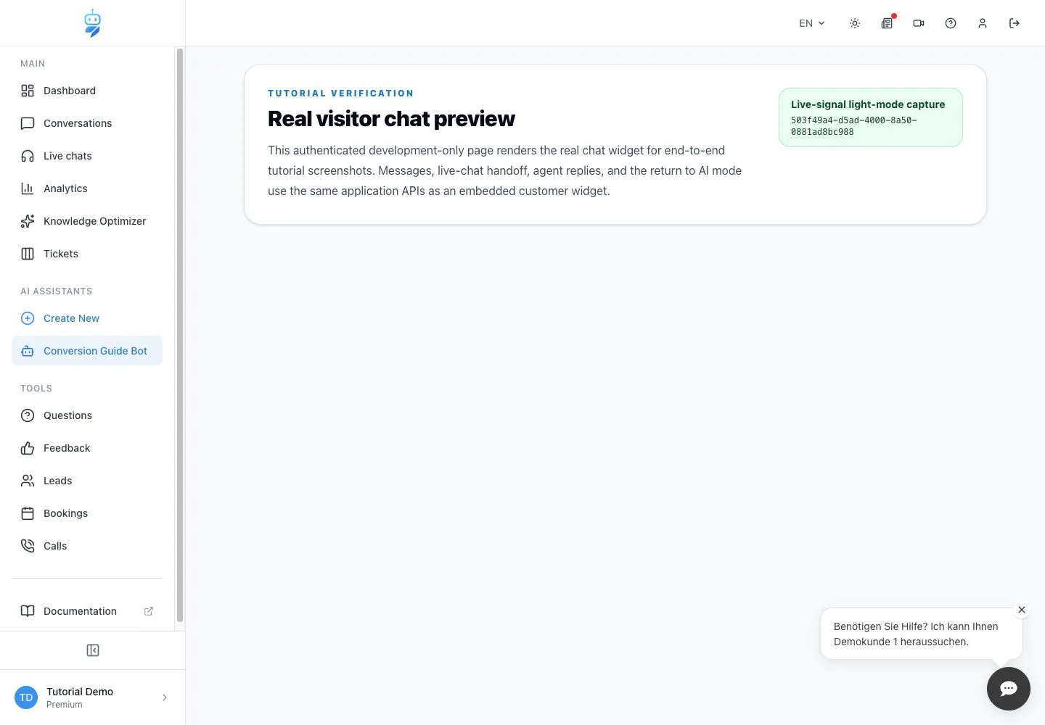Open the news icon with red dot

coord(887,23)
